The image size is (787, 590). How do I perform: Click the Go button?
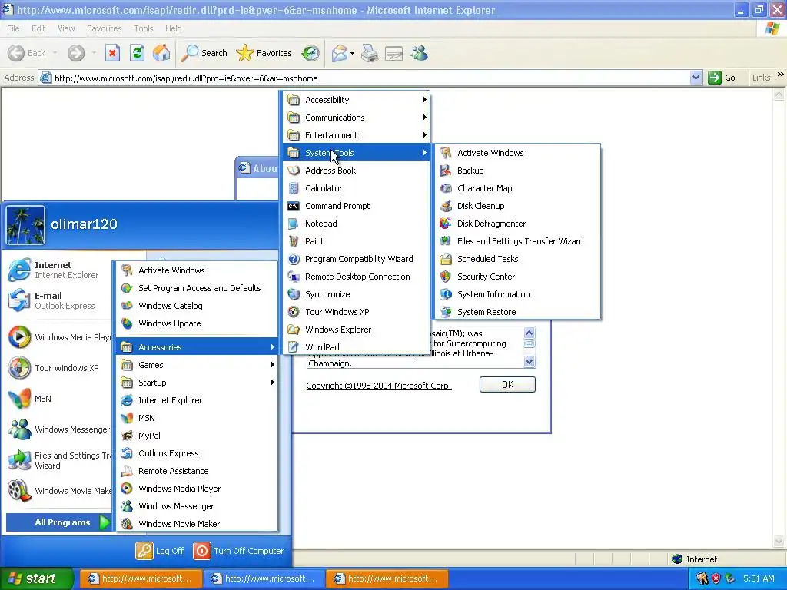point(722,78)
